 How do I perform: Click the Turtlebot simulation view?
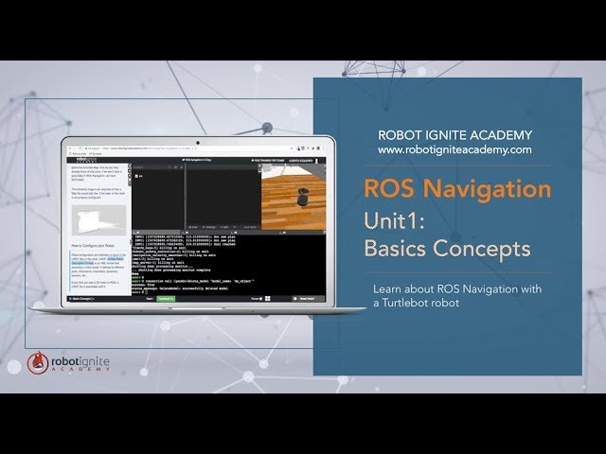[x=294, y=197]
